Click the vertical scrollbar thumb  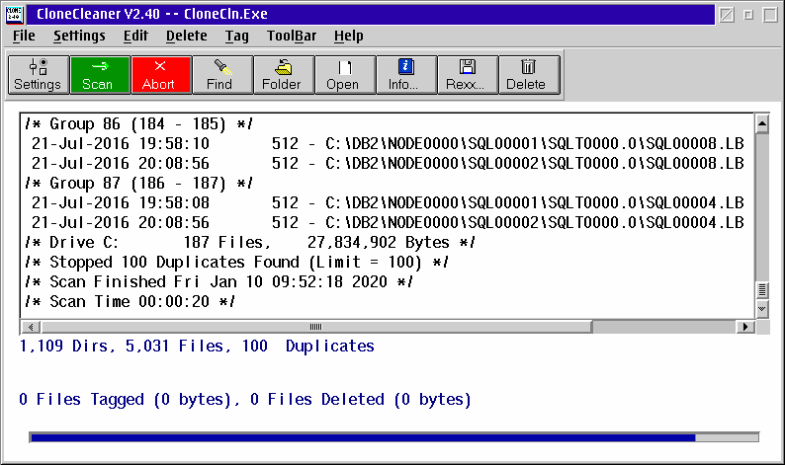pyautogui.click(x=761, y=290)
